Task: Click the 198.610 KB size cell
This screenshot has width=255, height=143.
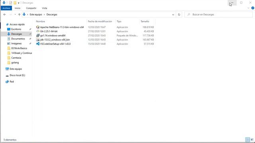Action: pyautogui.click(x=148, y=27)
